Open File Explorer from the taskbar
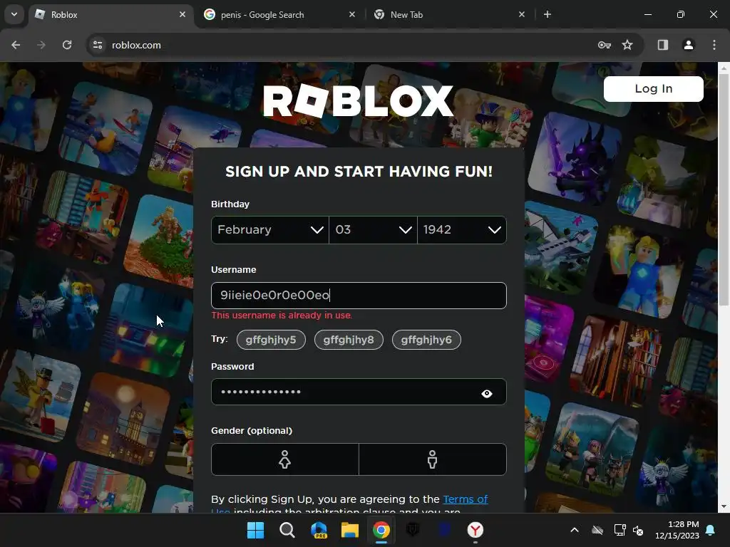730x547 pixels. coord(349,530)
